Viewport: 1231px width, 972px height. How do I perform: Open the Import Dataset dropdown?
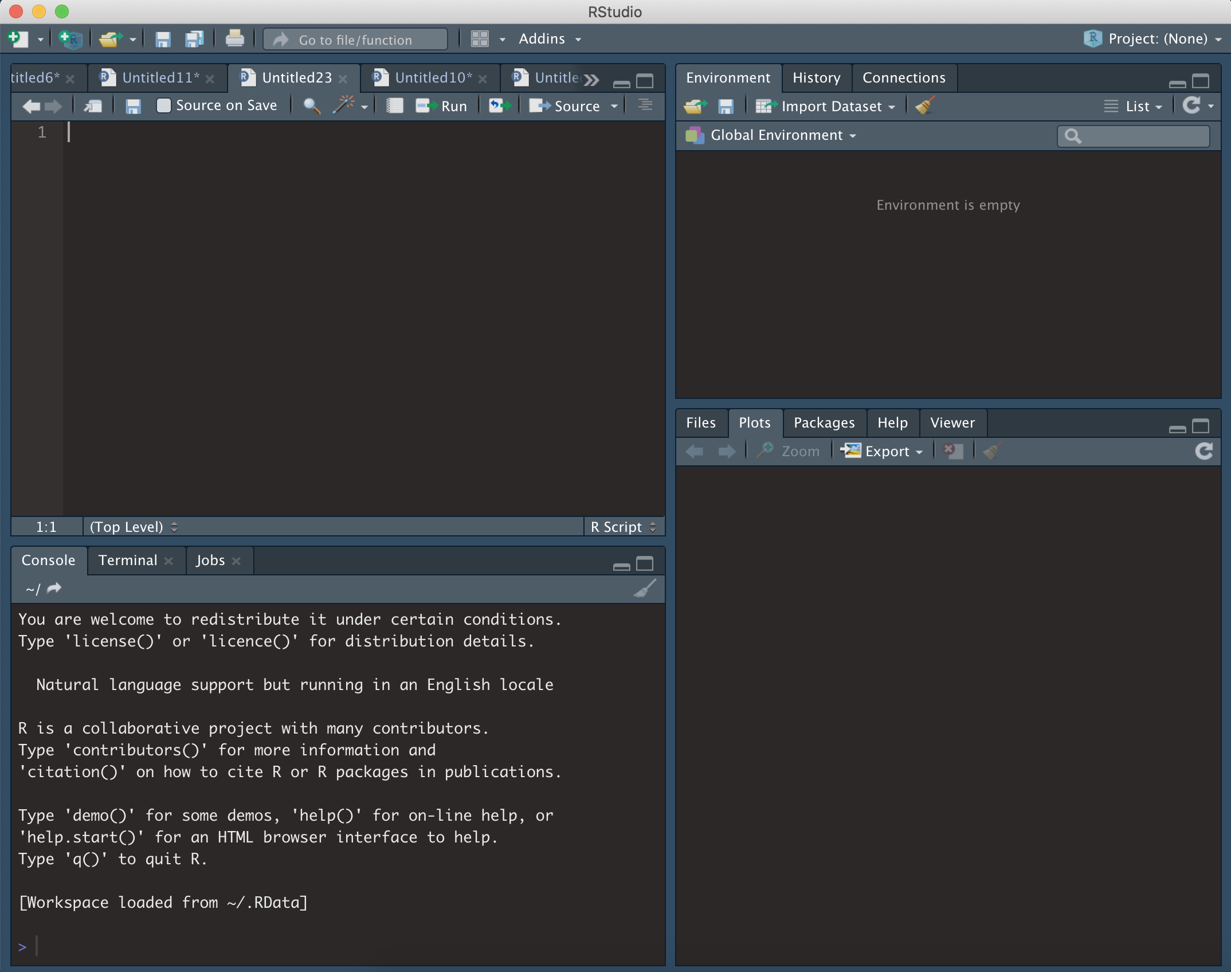(831, 107)
